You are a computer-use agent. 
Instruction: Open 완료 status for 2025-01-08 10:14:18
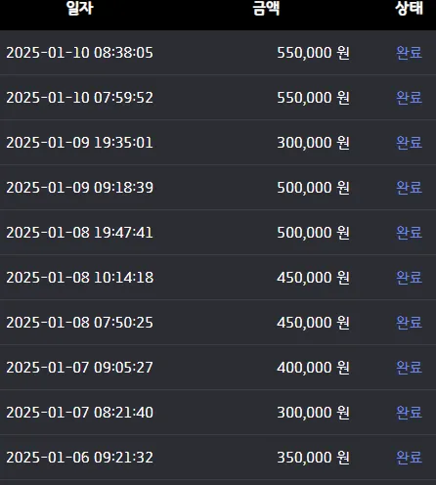coord(409,278)
